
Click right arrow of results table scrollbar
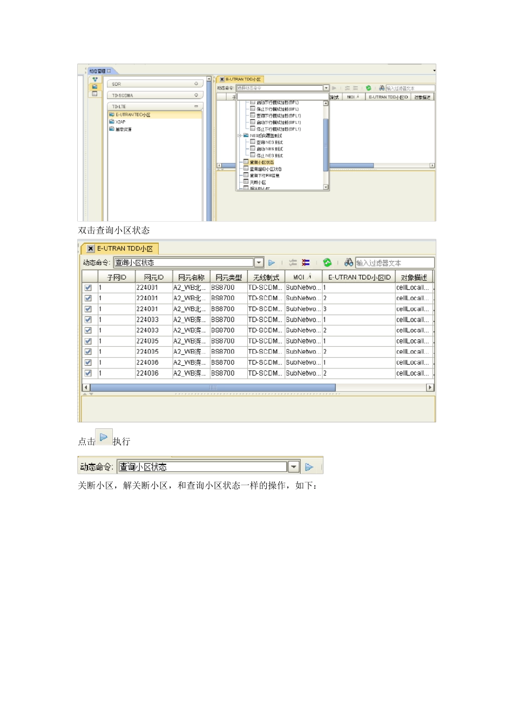(x=430, y=387)
